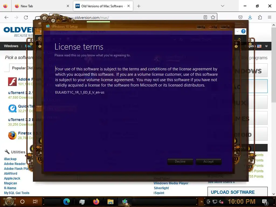This screenshot has height=207, width=276.
Task: Open Firefox from the taskbar
Action: point(96,202)
